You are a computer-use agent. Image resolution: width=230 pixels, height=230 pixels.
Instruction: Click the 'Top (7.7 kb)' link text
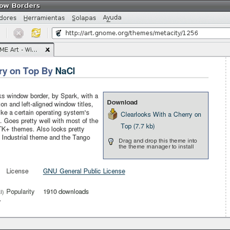point(137,126)
